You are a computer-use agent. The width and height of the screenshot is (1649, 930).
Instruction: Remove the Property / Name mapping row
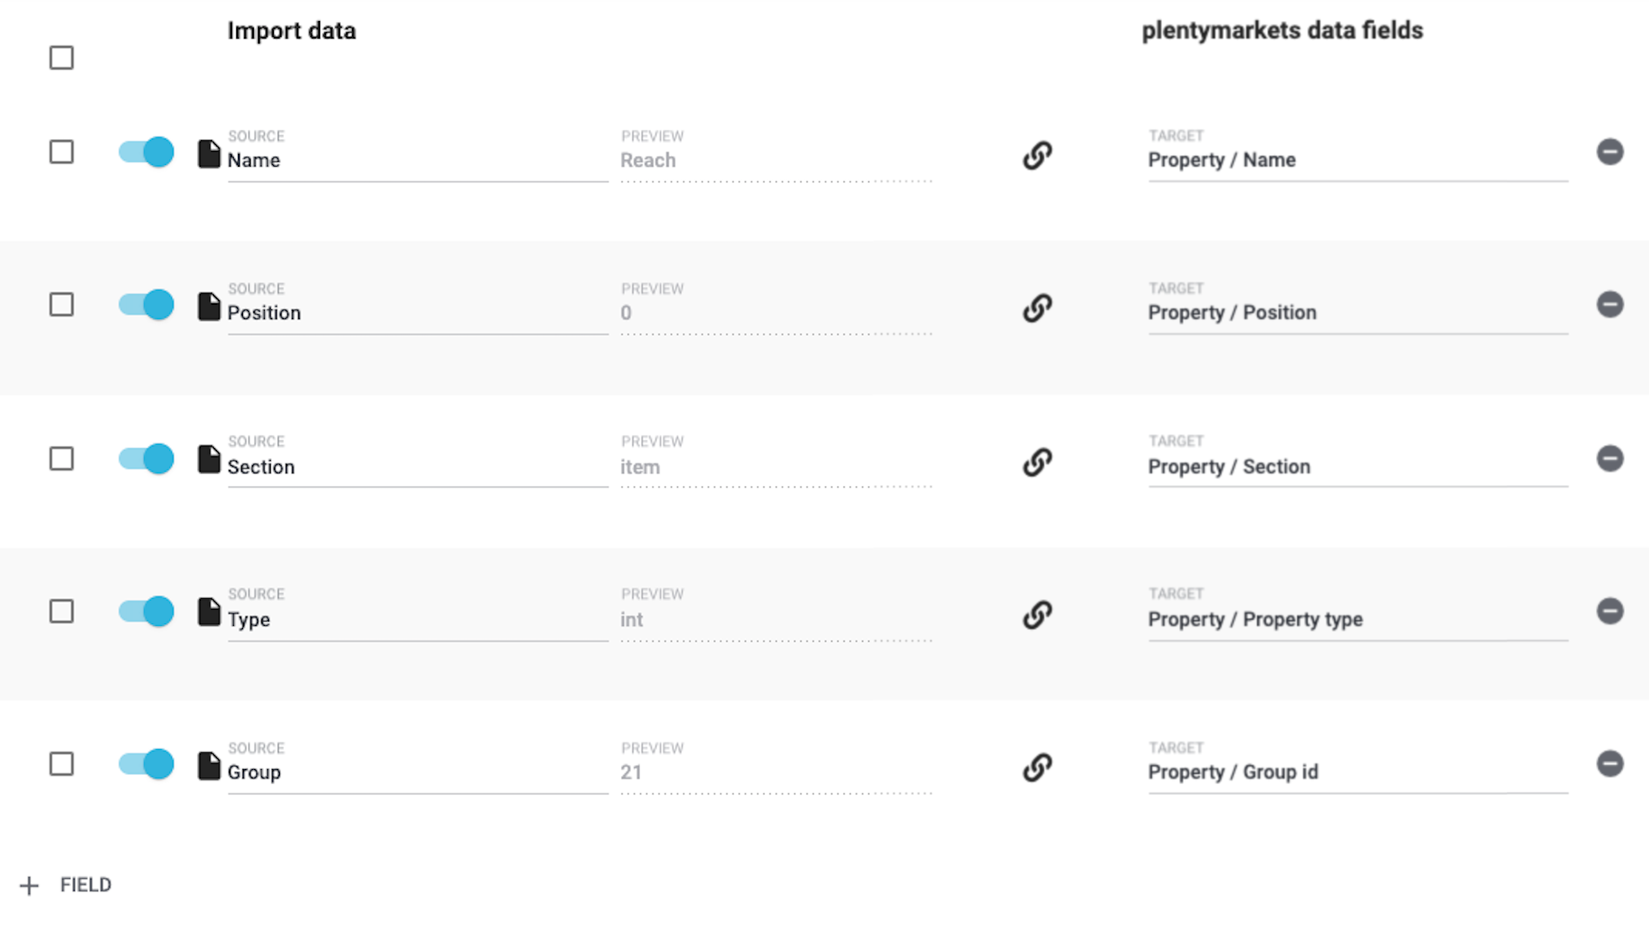tap(1610, 152)
